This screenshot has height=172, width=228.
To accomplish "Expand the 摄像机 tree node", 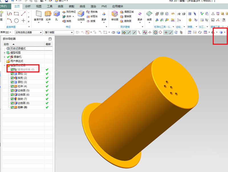I will (5, 57).
